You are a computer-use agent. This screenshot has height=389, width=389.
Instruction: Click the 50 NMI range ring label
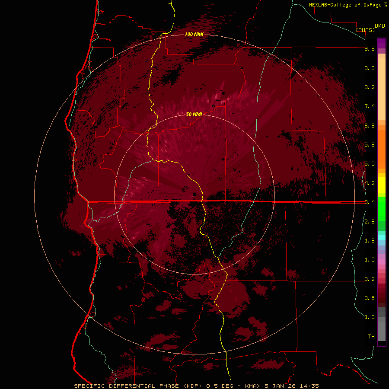click(x=194, y=114)
